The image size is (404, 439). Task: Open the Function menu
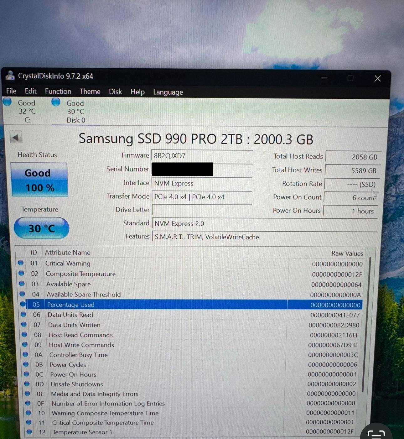[58, 91]
